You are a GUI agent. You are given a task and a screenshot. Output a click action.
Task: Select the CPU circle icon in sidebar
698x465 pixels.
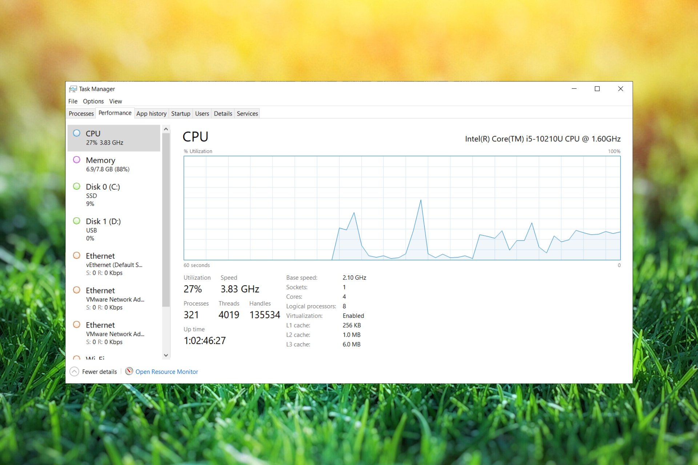point(77,133)
